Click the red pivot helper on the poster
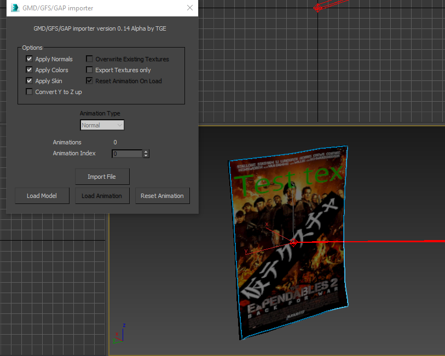Screen dimensions: 445x356 293,242
